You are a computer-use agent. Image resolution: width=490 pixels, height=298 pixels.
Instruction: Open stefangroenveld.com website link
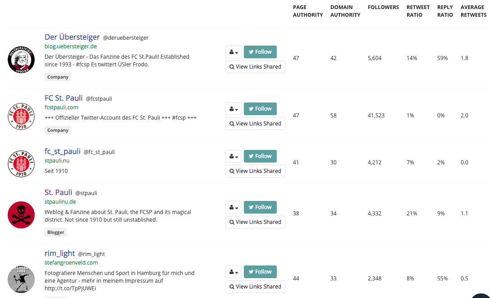tap(71, 263)
